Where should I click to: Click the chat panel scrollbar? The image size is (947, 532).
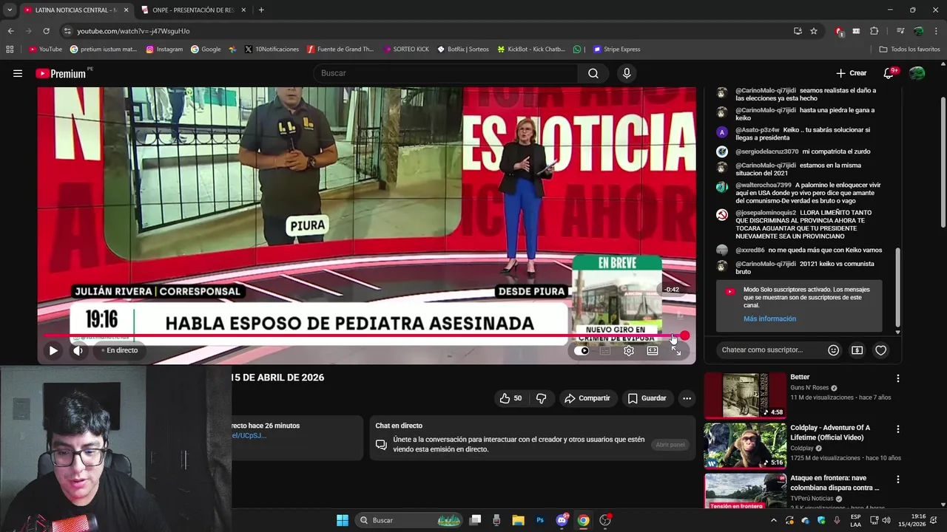click(898, 287)
